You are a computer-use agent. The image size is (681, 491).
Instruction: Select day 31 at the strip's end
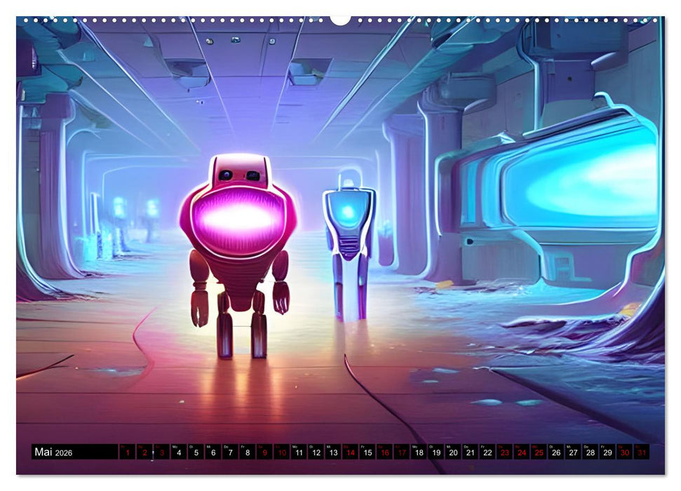(x=641, y=453)
